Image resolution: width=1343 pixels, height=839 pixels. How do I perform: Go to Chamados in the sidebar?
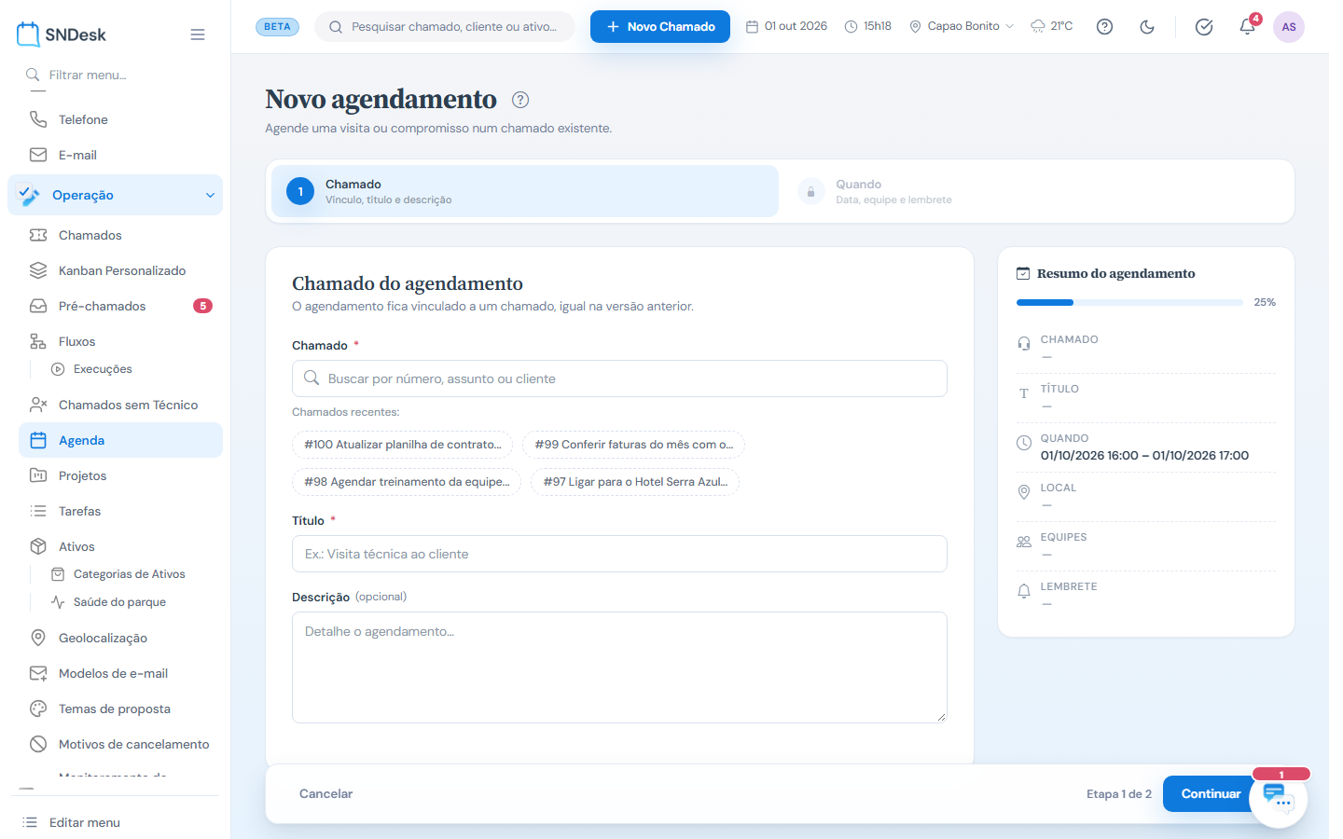[x=116, y=235]
